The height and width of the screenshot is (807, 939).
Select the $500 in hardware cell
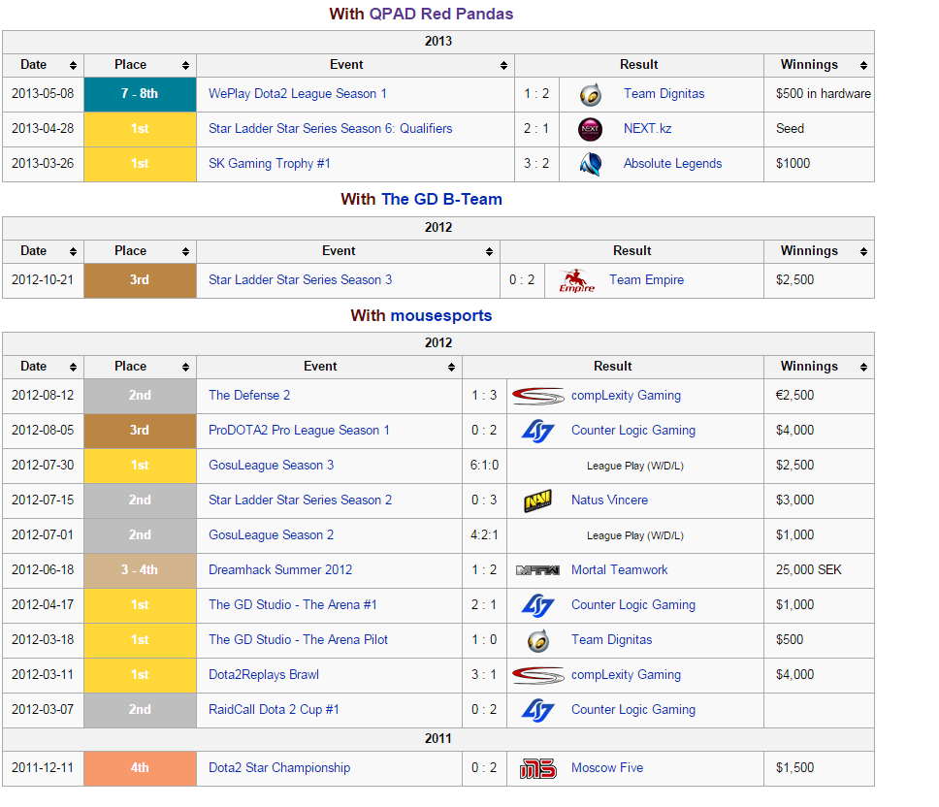pos(820,95)
